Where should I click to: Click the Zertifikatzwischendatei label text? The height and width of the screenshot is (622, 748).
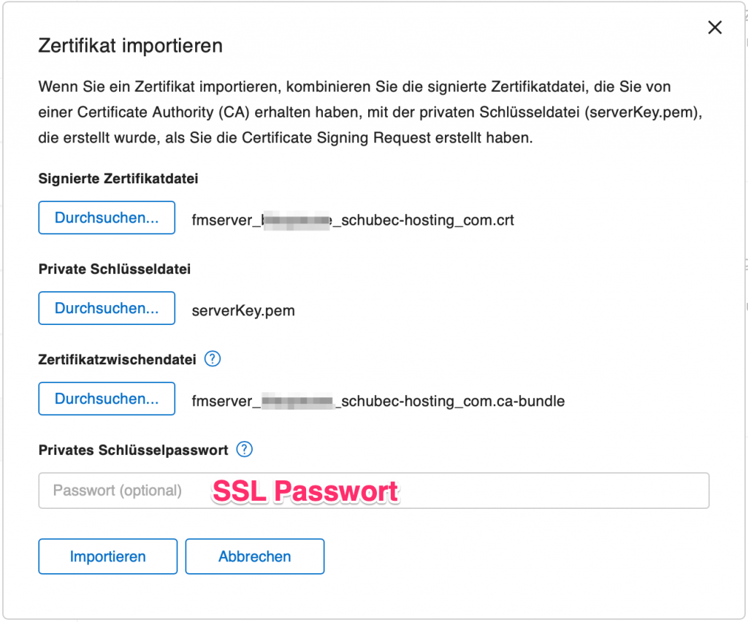118,359
